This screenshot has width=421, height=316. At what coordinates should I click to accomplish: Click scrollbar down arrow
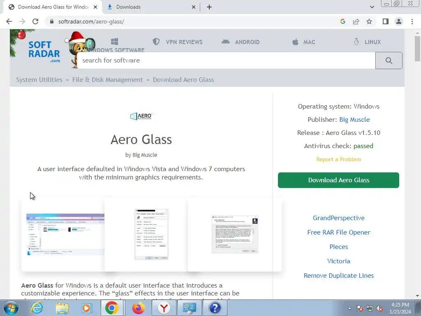tap(417, 296)
